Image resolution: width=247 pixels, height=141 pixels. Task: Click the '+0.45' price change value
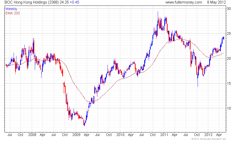(x=74, y=2)
